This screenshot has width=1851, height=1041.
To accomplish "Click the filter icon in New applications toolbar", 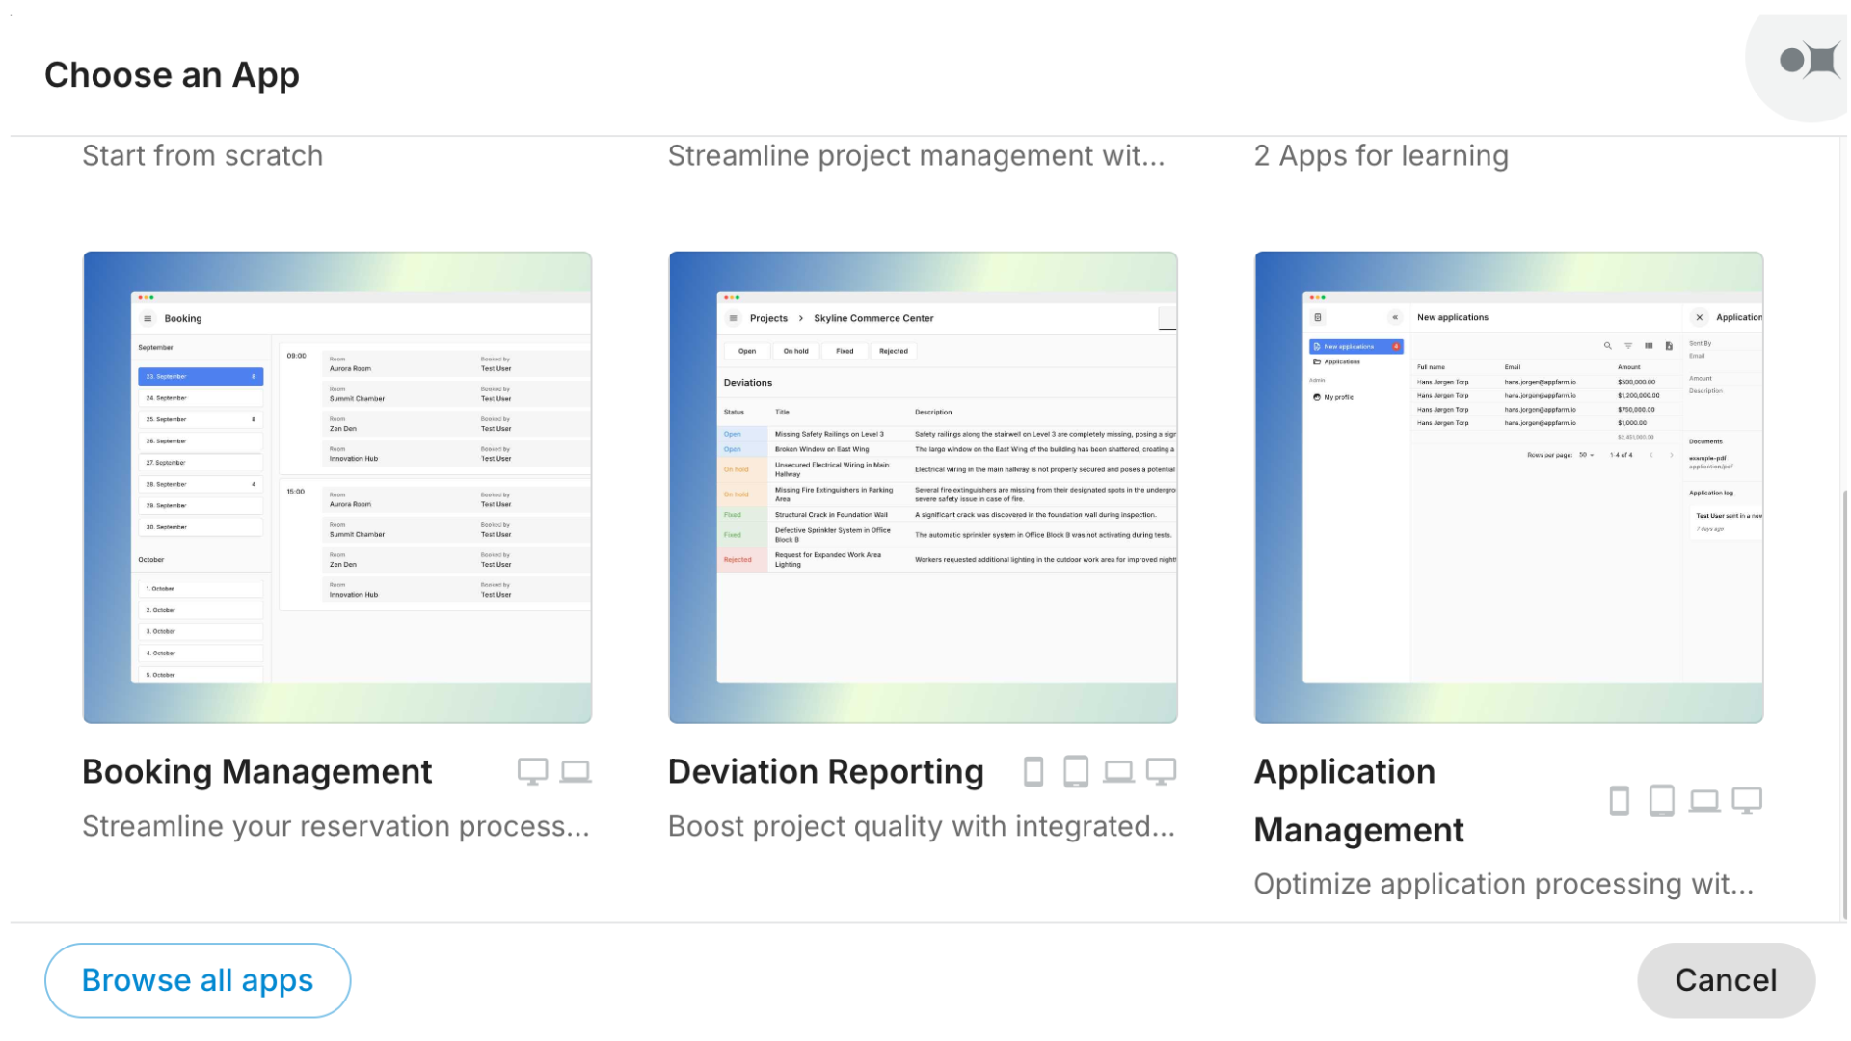I will (x=1629, y=346).
